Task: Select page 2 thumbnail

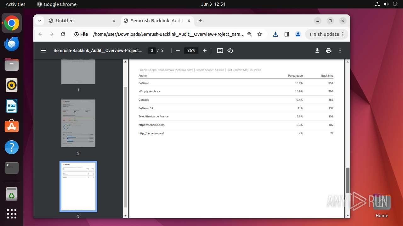Action: [x=78, y=123]
